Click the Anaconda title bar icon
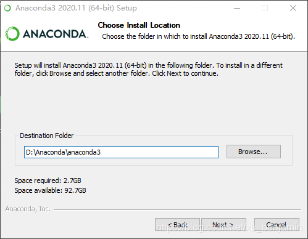The height and width of the screenshot is (239, 308). (x=7, y=8)
